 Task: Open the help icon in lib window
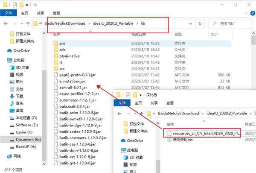click(253, 13)
